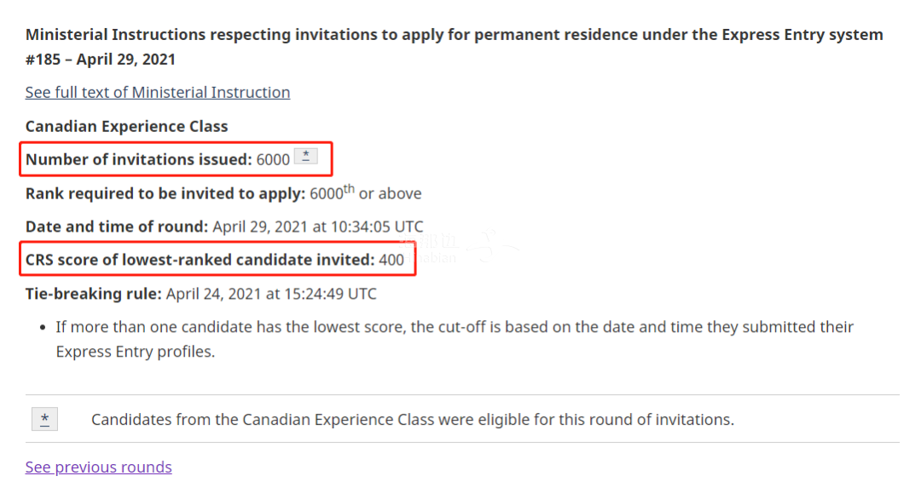Click the Date and time of round label
Screen dimensions: 921x493
(116, 226)
